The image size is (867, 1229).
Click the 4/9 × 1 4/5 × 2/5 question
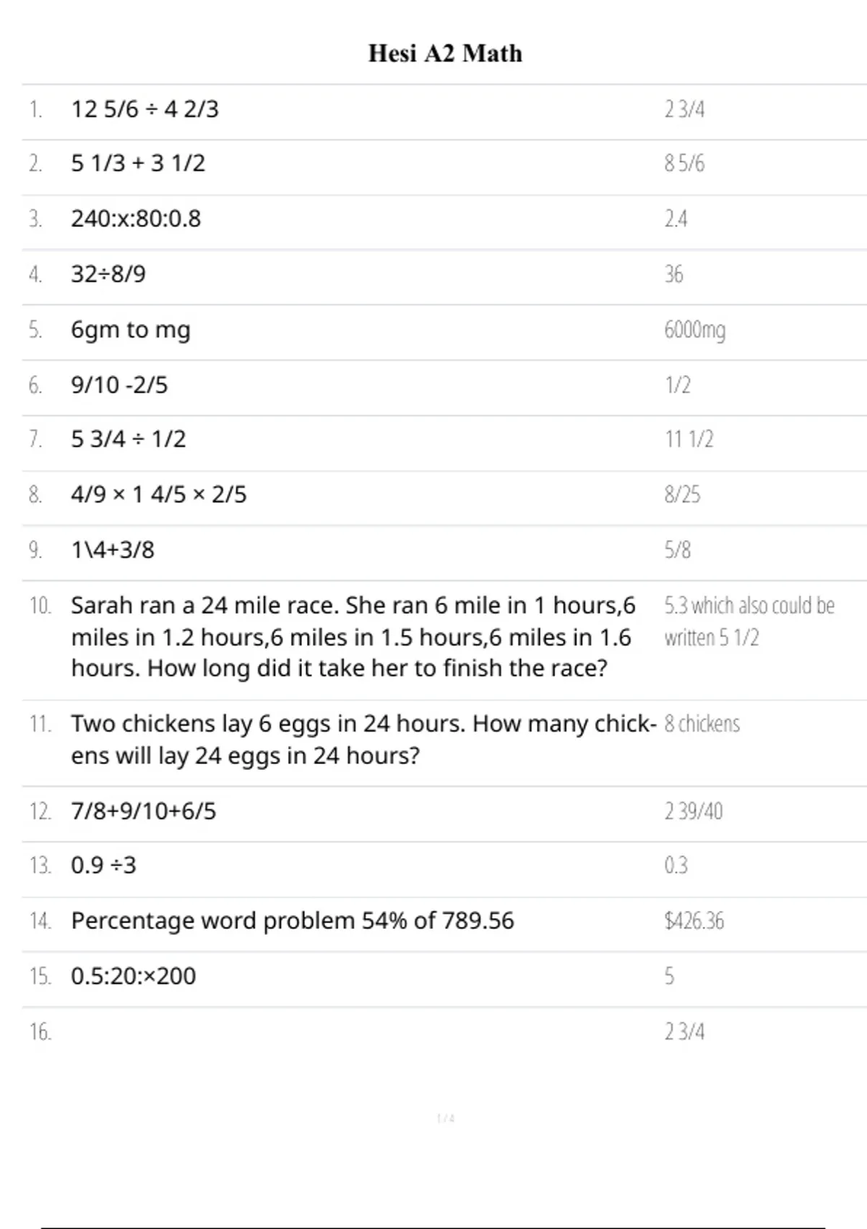[x=159, y=494]
